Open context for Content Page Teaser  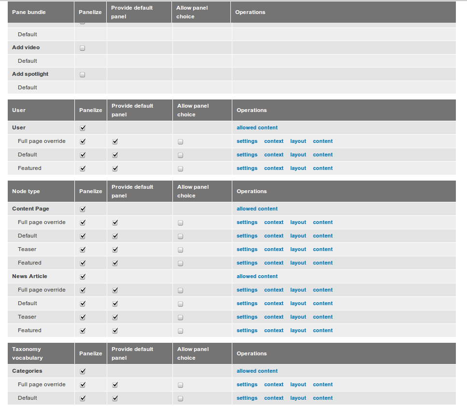[x=274, y=249]
